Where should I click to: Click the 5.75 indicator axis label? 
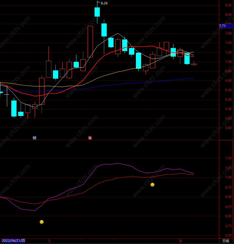tap(228, 226)
